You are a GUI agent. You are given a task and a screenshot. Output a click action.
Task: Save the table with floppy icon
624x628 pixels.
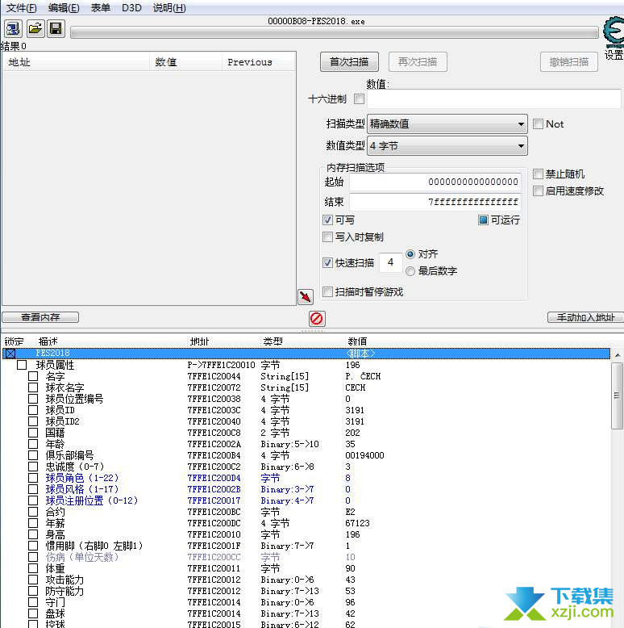click(x=56, y=28)
